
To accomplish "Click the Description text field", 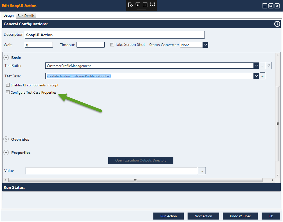I will tap(114, 35).
